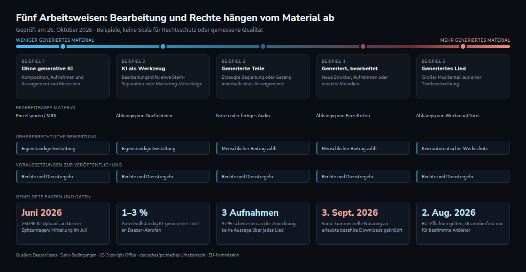Click 'Großer Musikanteil aus einer Textbeschreibung' text
Screen dimensions: 526x272
point(451,81)
